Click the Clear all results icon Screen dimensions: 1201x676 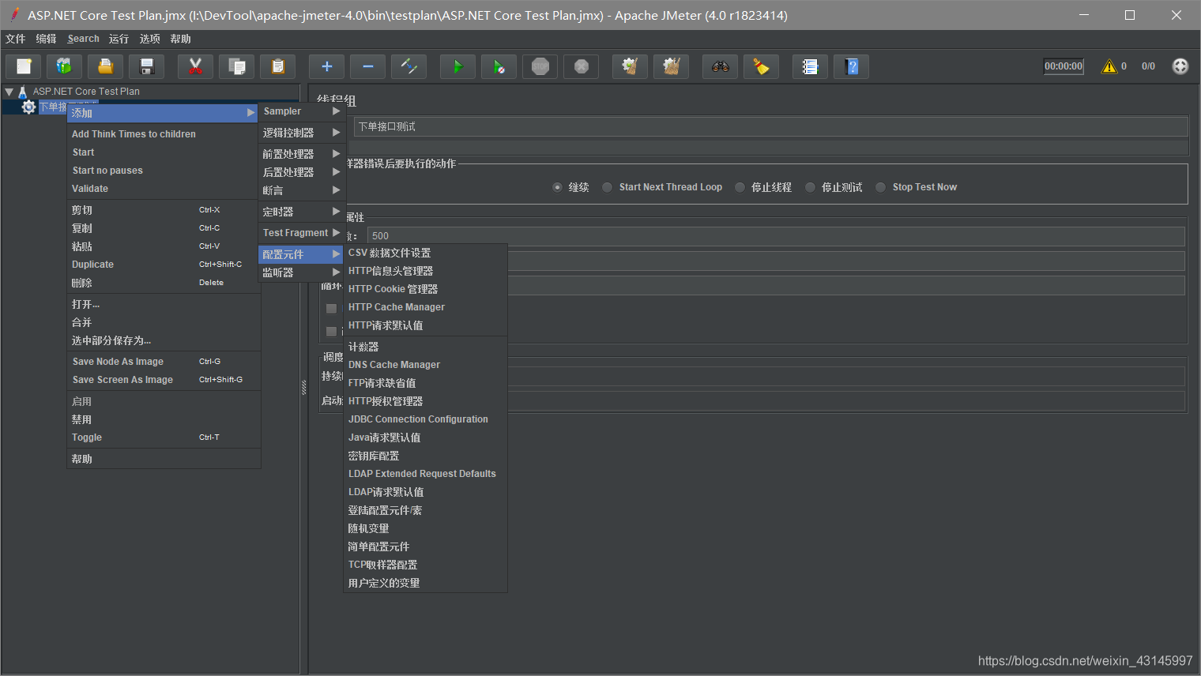click(x=672, y=66)
